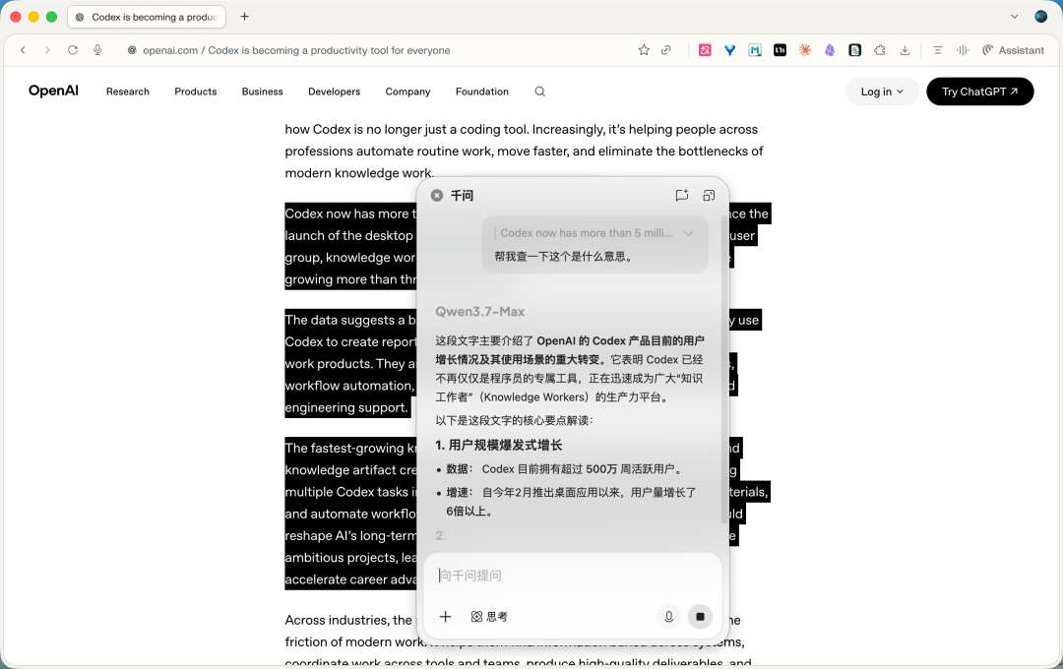Click the 千问 title text

point(462,195)
